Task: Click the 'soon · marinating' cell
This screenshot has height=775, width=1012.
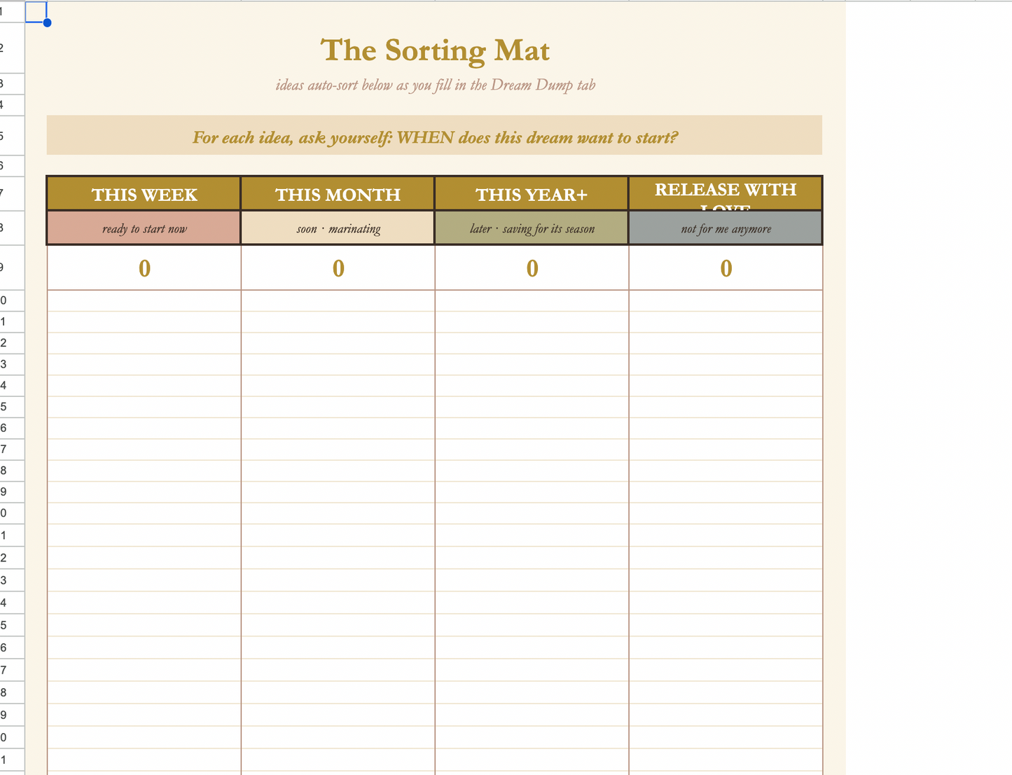Action: (x=338, y=228)
